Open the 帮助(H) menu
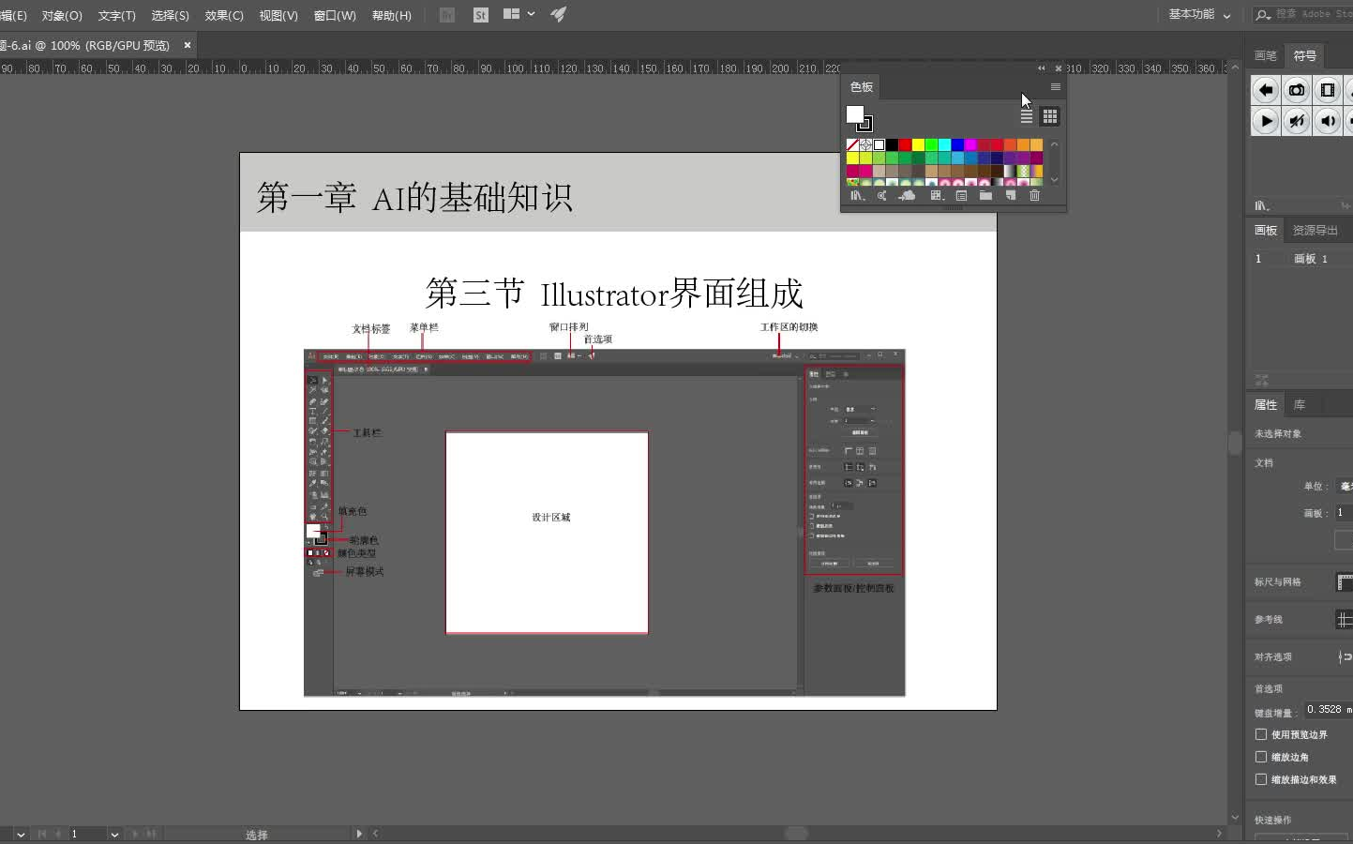This screenshot has height=844, width=1353. 392,15
